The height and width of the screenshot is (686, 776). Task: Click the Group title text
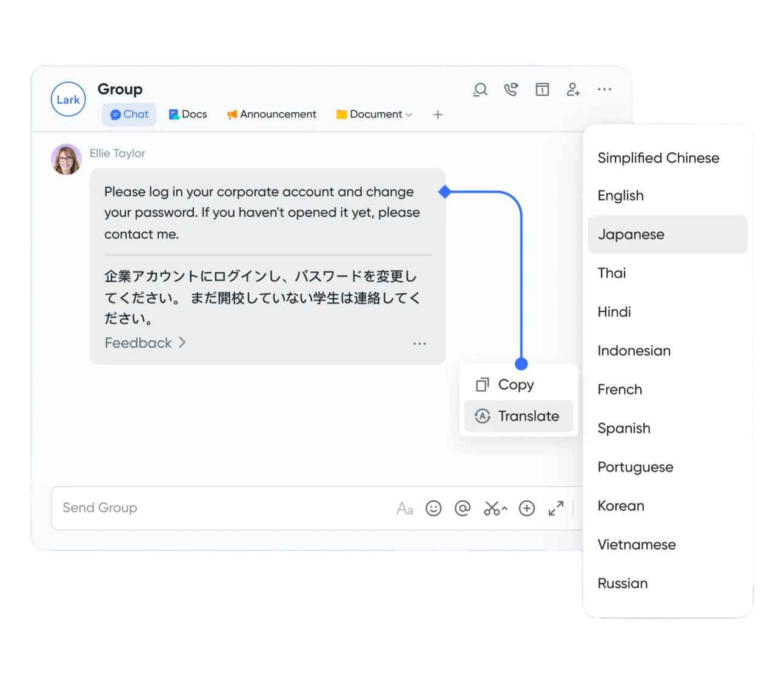pos(120,89)
